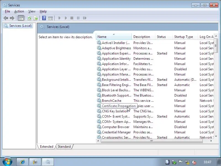Open the printer taskbar button
Screen dimensions: 221x166
point(35,162)
